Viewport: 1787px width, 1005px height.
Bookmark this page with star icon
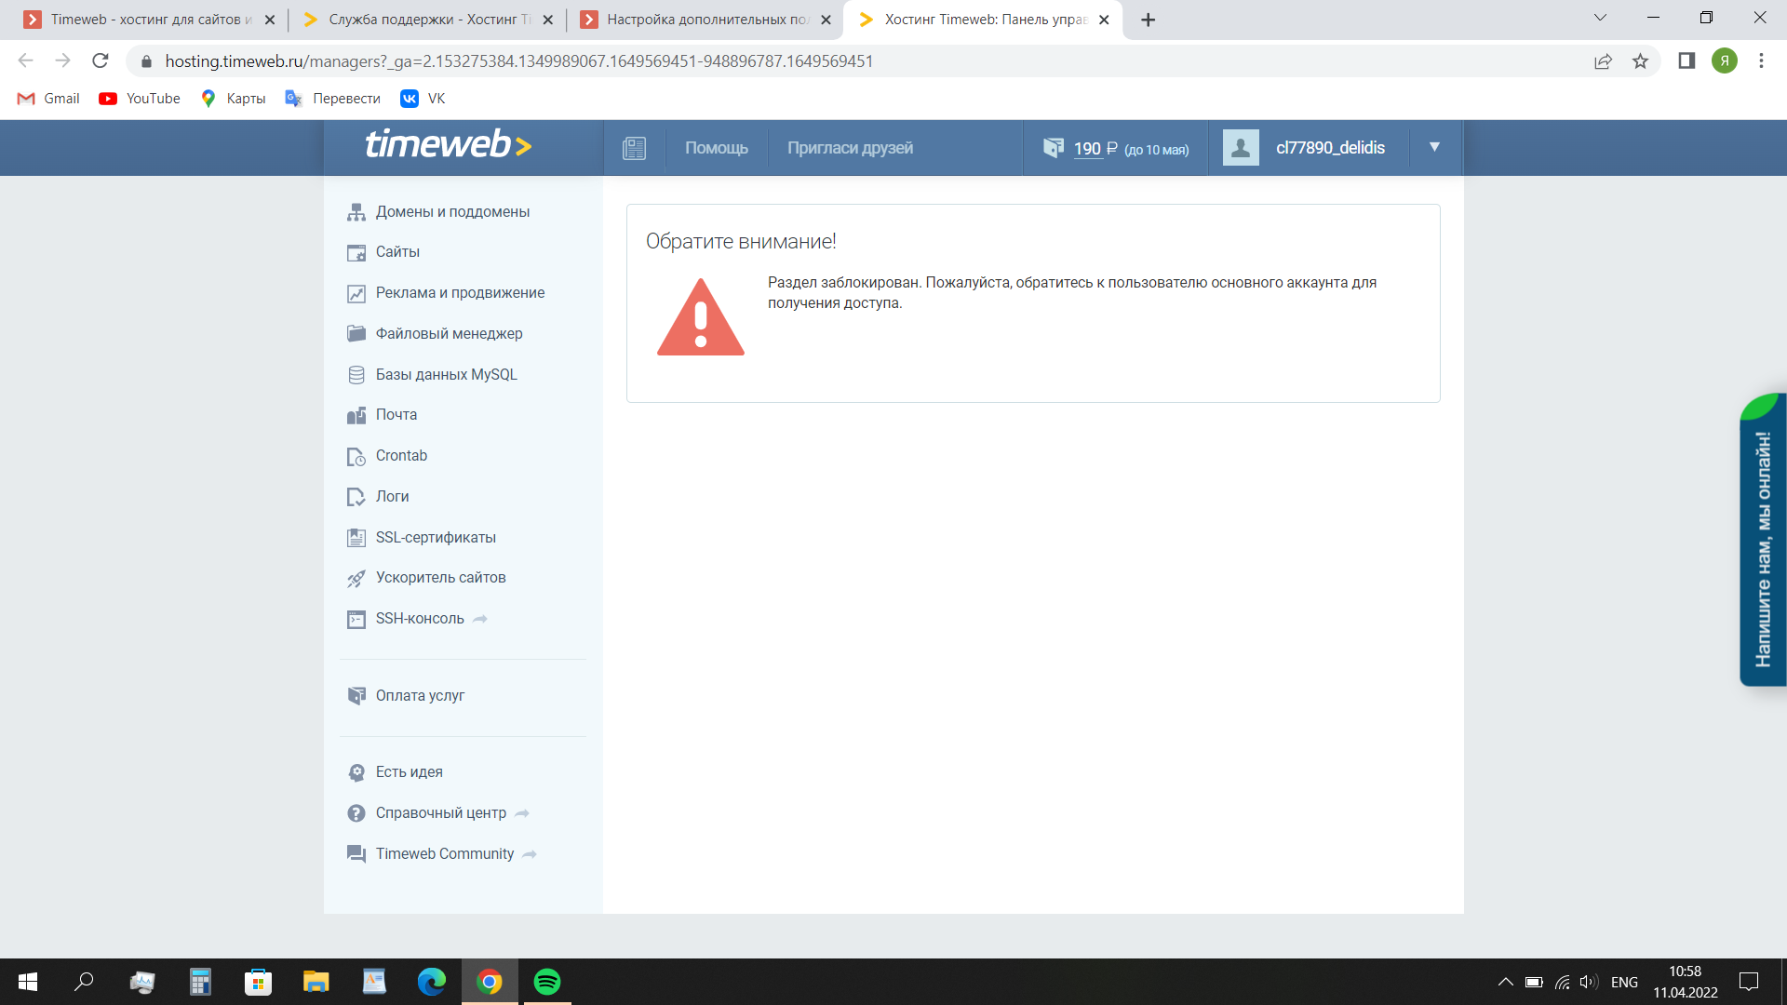click(1640, 61)
